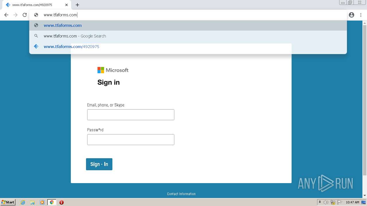The height and width of the screenshot is (206, 367).
Task: Click the address bar URL text
Action: coord(60,15)
